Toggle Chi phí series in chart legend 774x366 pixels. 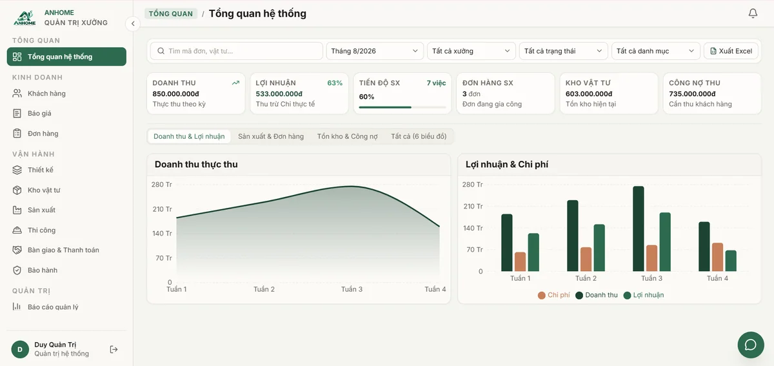point(554,295)
